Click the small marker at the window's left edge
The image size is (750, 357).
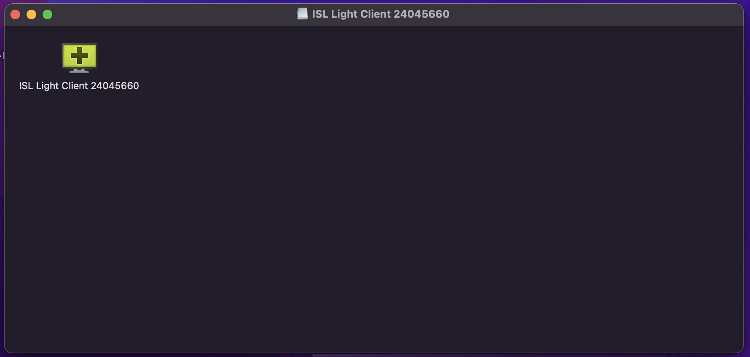click(x=2, y=55)
